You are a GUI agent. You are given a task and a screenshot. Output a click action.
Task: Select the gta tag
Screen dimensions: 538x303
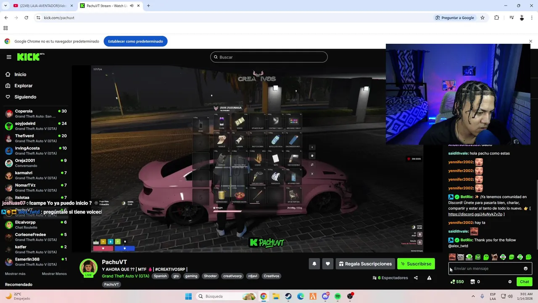coord(176,276)
